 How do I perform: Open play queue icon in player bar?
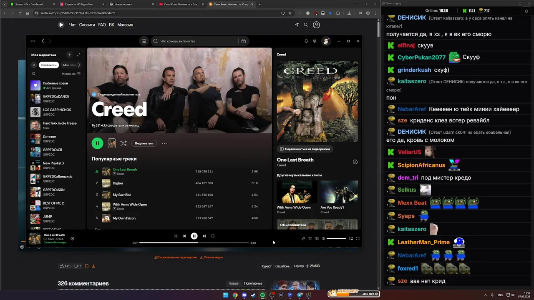310,239
